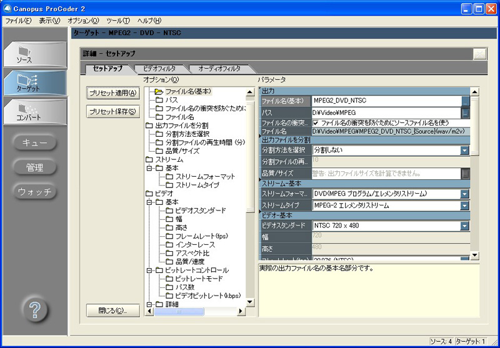
Task: Click the round question mark help icon
Action: point(35,309)
